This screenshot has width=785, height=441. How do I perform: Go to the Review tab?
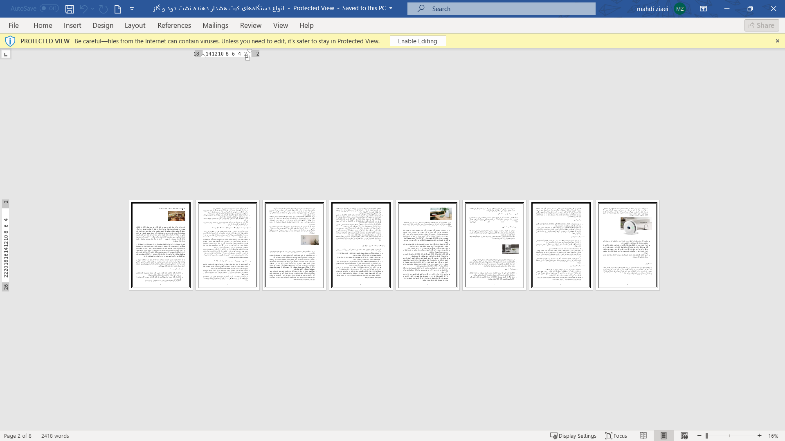pyautogui.click(x=251, y=25)
